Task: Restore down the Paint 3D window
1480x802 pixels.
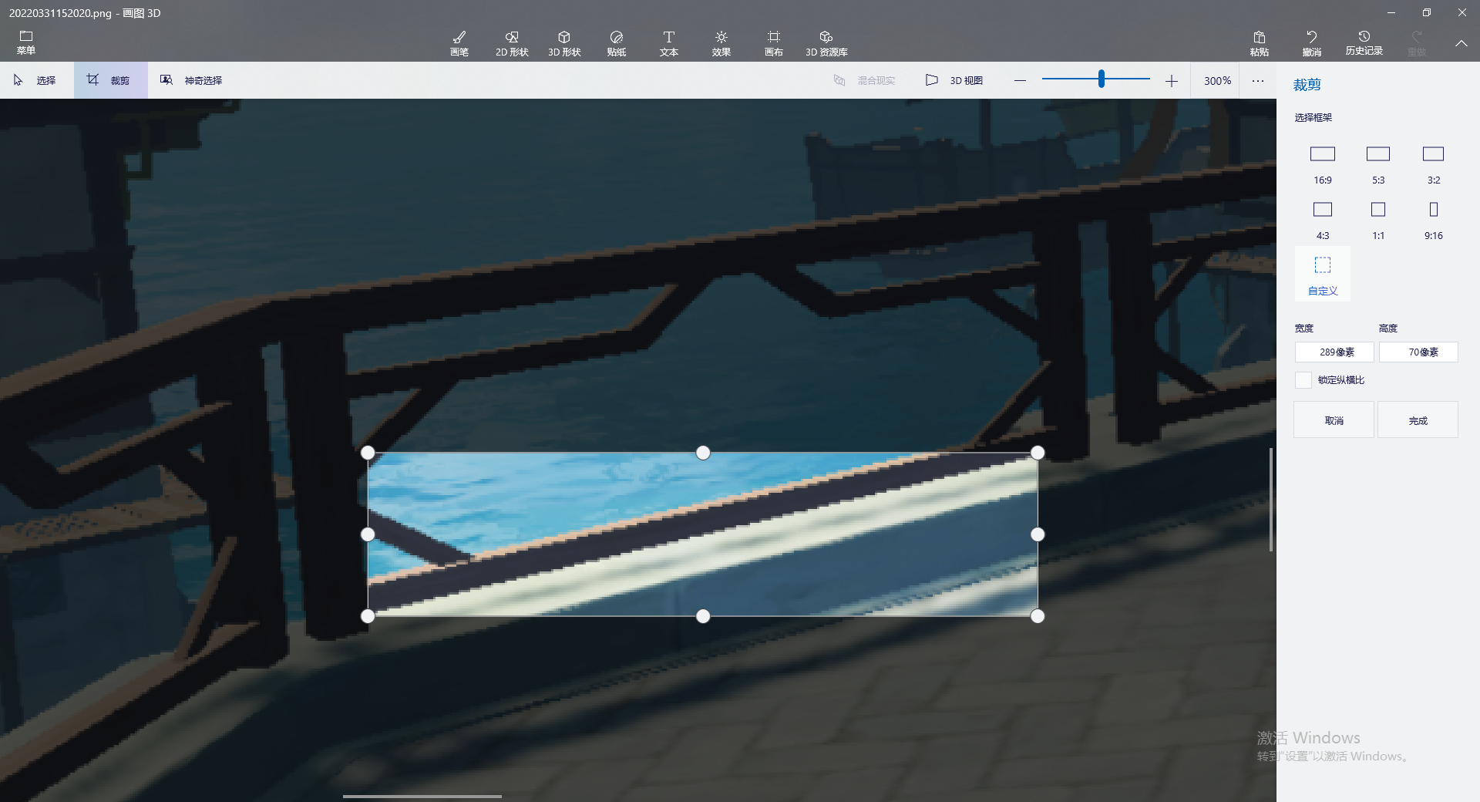Action: [1426, 12]
